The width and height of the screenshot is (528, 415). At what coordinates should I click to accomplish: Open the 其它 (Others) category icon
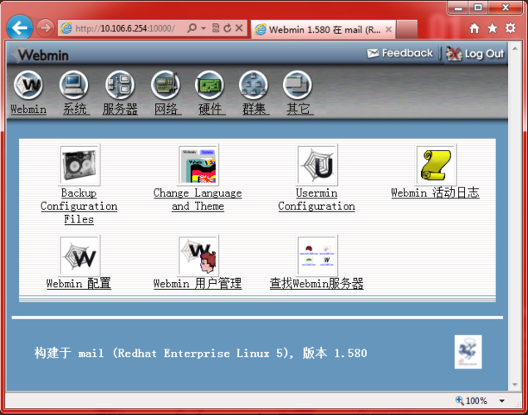[x=298, y=85]
